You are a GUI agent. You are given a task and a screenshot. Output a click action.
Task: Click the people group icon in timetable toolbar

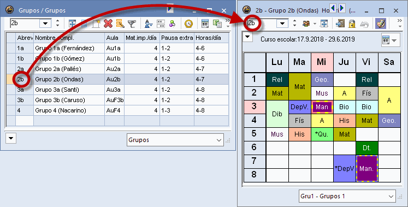coord(306,23)
